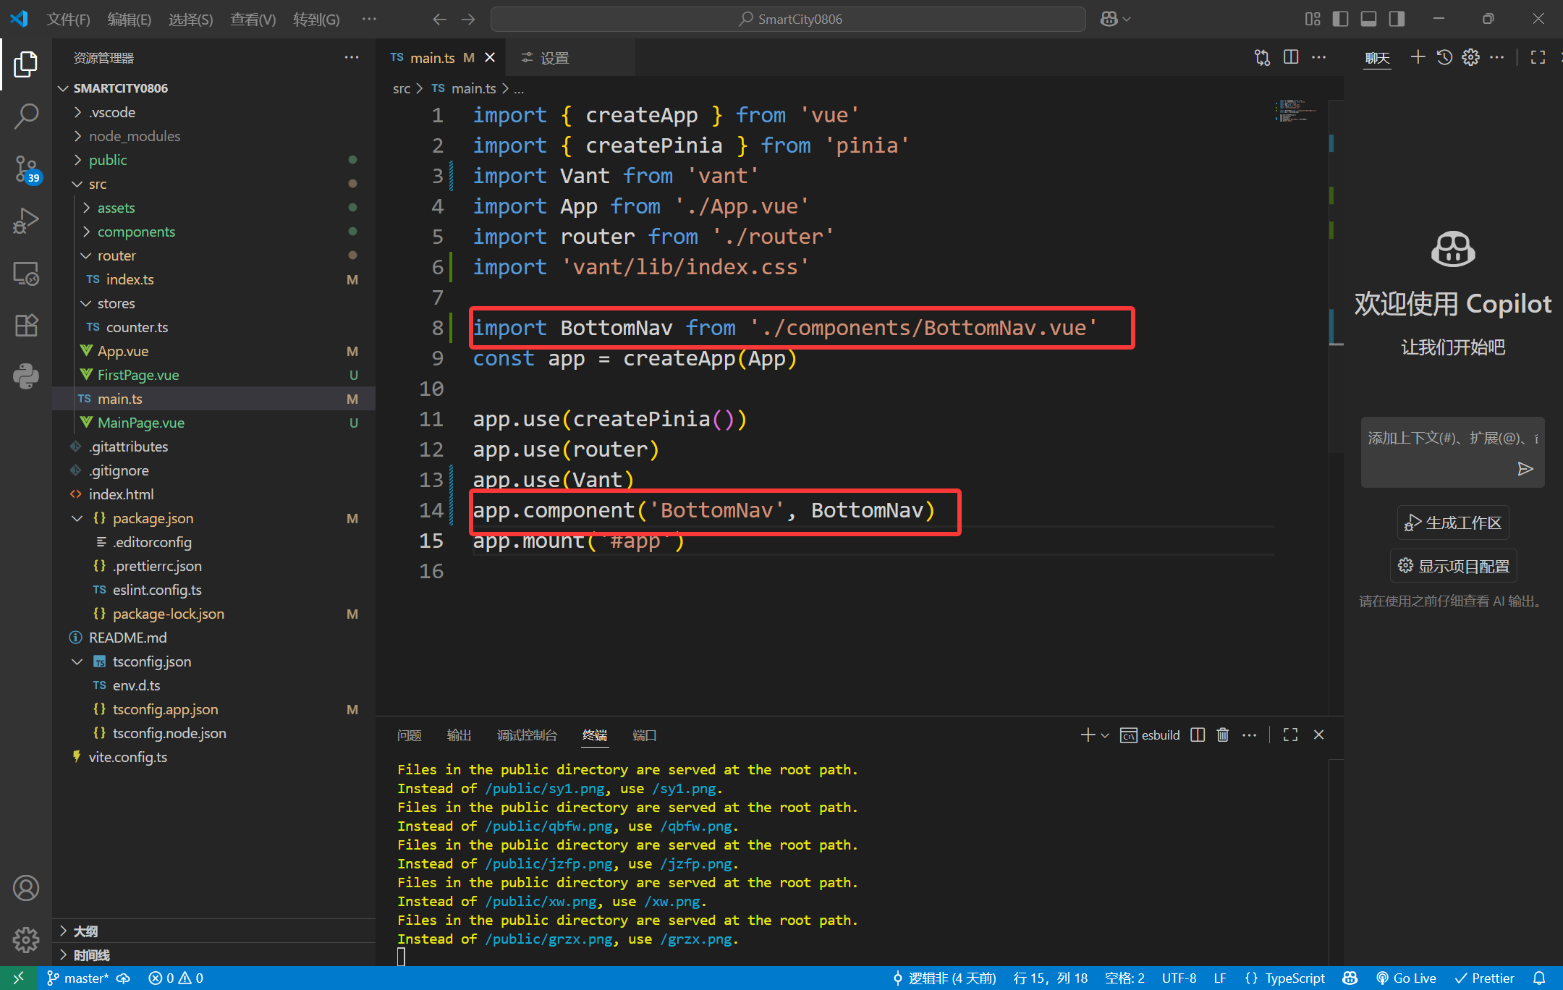1563x990 pixels.
Task: Switch to the 问题 panel tab
Action: click(410, 735)
